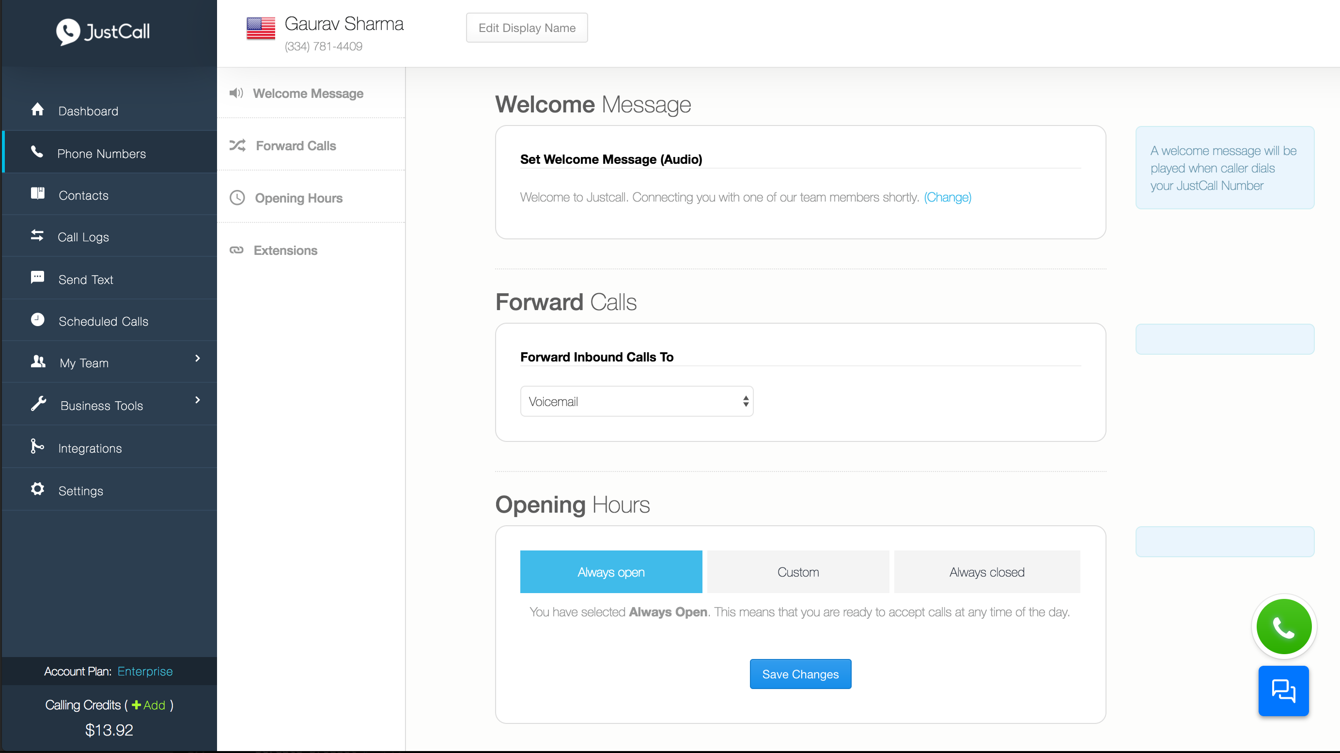Select the Always open hours option
The image size is (1340, 753).
[x=611, y=572]
